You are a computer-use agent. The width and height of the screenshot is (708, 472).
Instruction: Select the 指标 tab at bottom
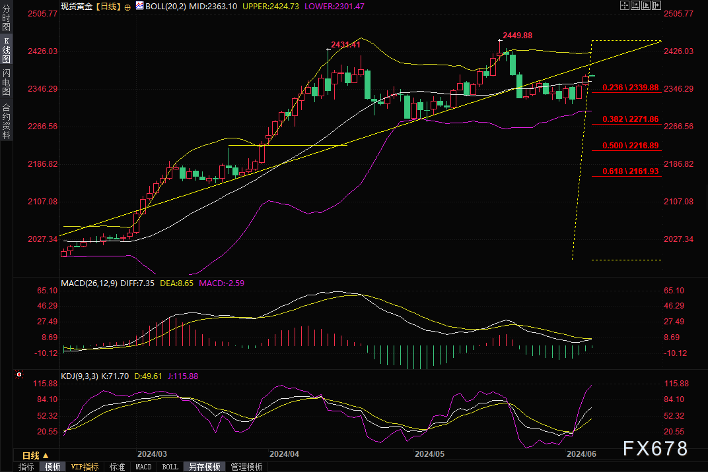coord(26,467)
